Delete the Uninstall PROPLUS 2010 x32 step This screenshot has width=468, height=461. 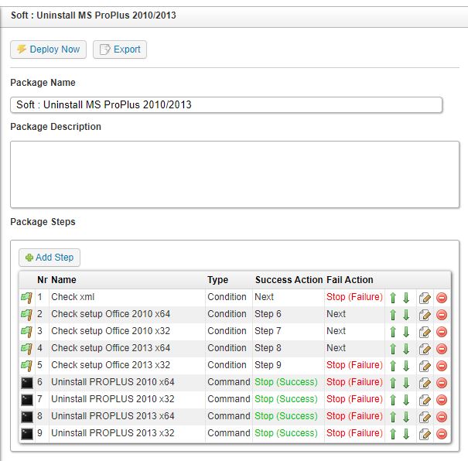pyautogui.click(x=442, y=400)
